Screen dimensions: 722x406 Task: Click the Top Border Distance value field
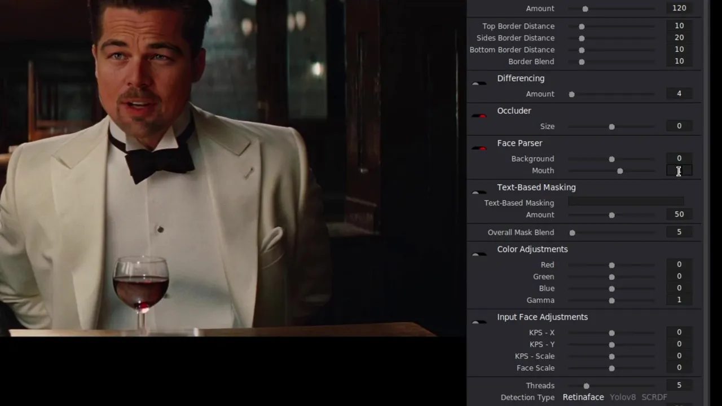coord(679,26)
